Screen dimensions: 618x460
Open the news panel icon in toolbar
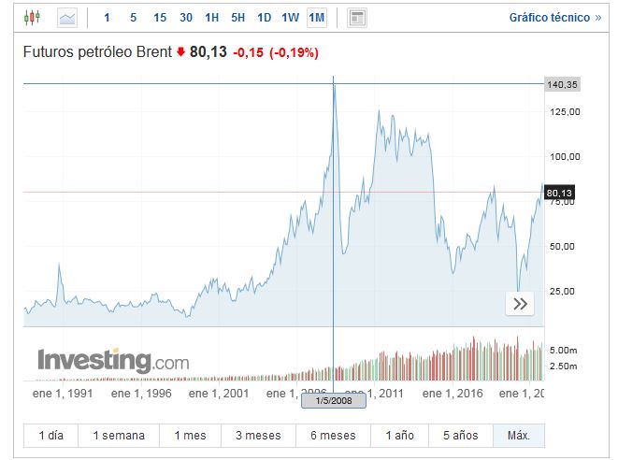(x=357, y=18)
